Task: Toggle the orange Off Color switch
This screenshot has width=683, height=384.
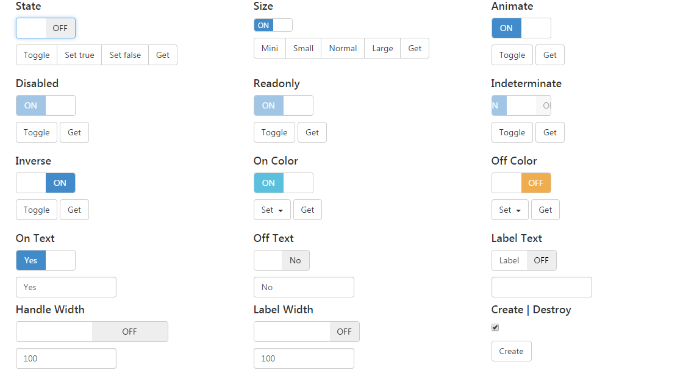Action: point(521,183)
